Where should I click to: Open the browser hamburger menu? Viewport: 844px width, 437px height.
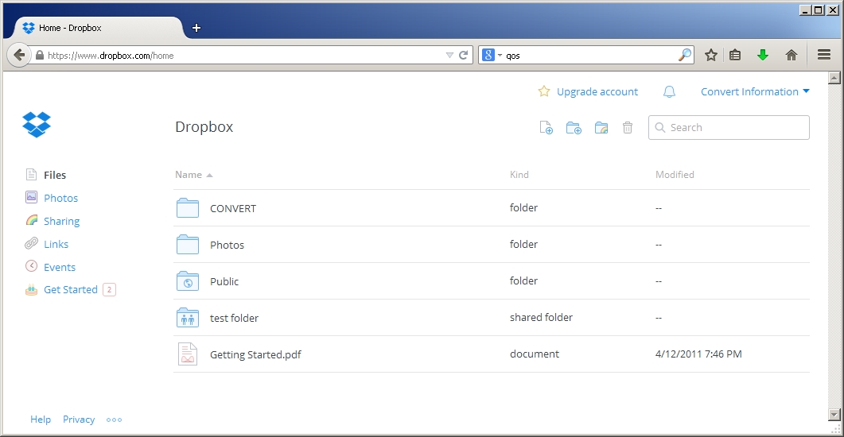[x=823, y=55]
